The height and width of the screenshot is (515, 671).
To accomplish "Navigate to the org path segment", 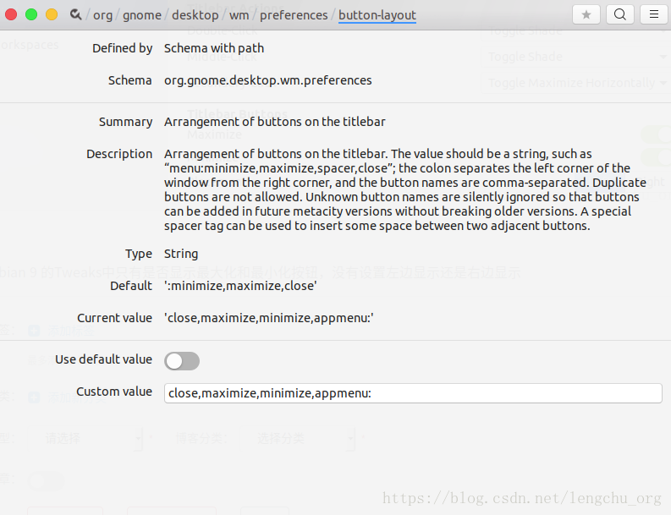I will [102, 15].
